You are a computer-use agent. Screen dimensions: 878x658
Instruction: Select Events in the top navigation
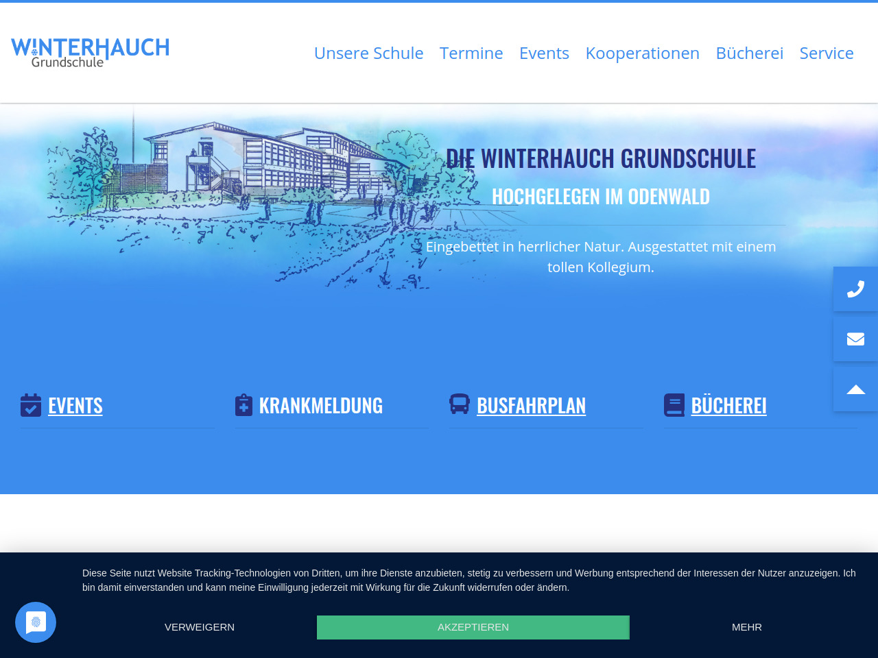pyautogui.click(x=544, y=53)
